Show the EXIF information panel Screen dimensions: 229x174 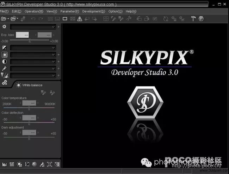[x=12, y=164]
